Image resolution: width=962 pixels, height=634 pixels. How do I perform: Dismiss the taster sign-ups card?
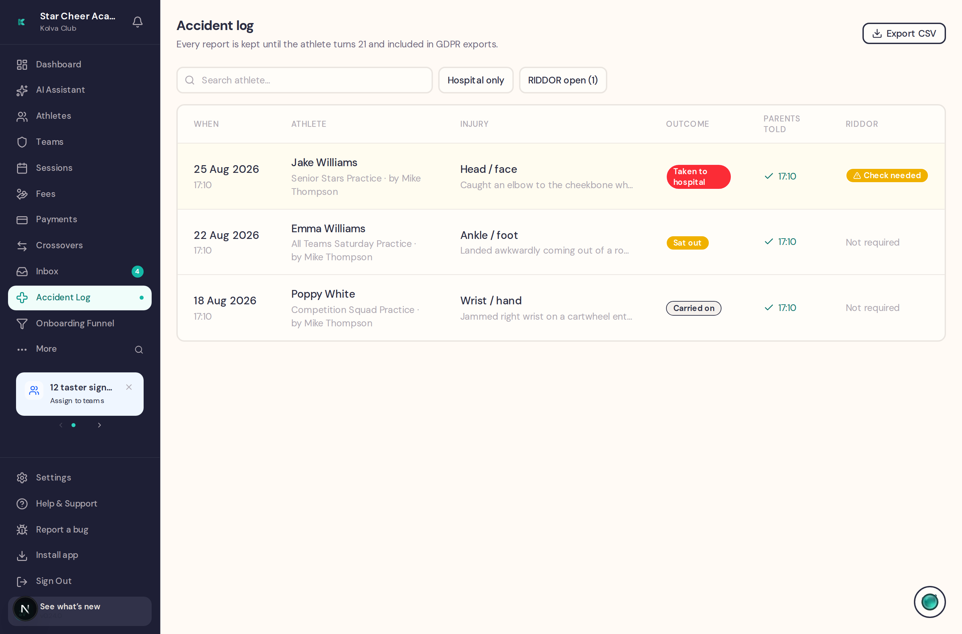[x=129, y=387]
